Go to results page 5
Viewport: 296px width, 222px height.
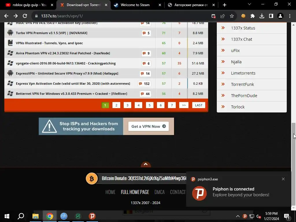149,105
